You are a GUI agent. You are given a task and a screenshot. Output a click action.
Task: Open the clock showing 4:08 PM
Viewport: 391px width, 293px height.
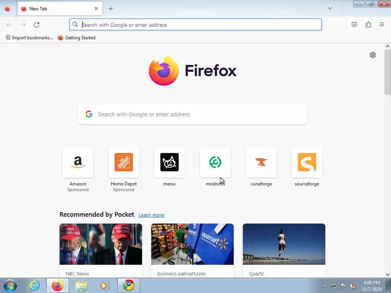372,286
